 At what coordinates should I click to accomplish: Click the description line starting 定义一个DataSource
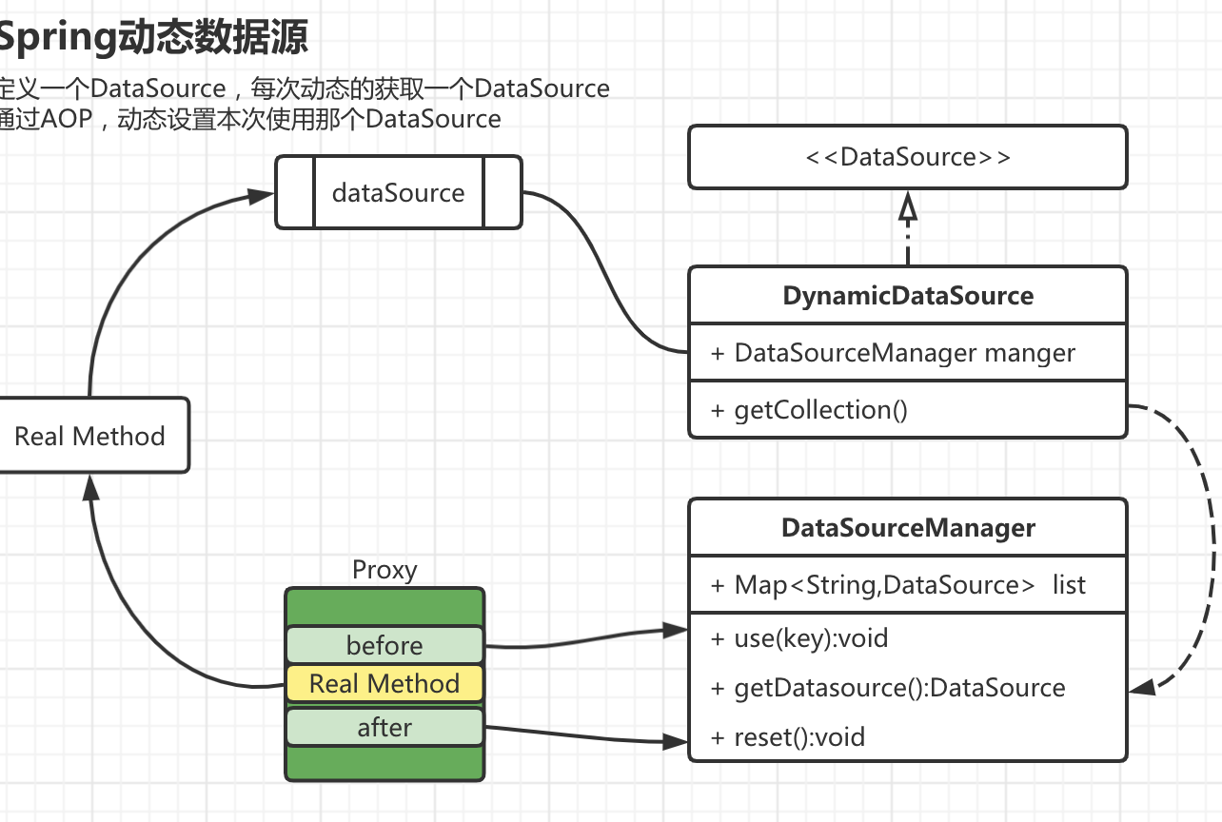coord(303,88)
